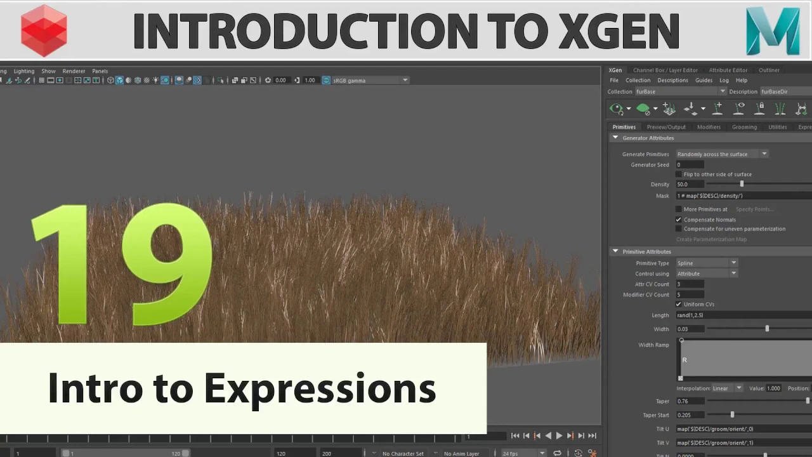
Task: Open viewport Lighting menu
Action: (24, 71)
